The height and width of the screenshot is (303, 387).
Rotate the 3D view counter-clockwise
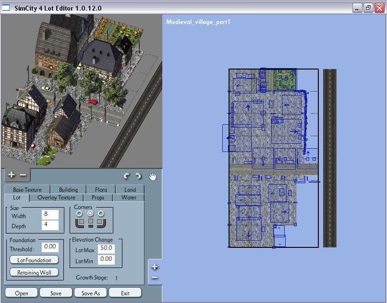coord(127,176)
